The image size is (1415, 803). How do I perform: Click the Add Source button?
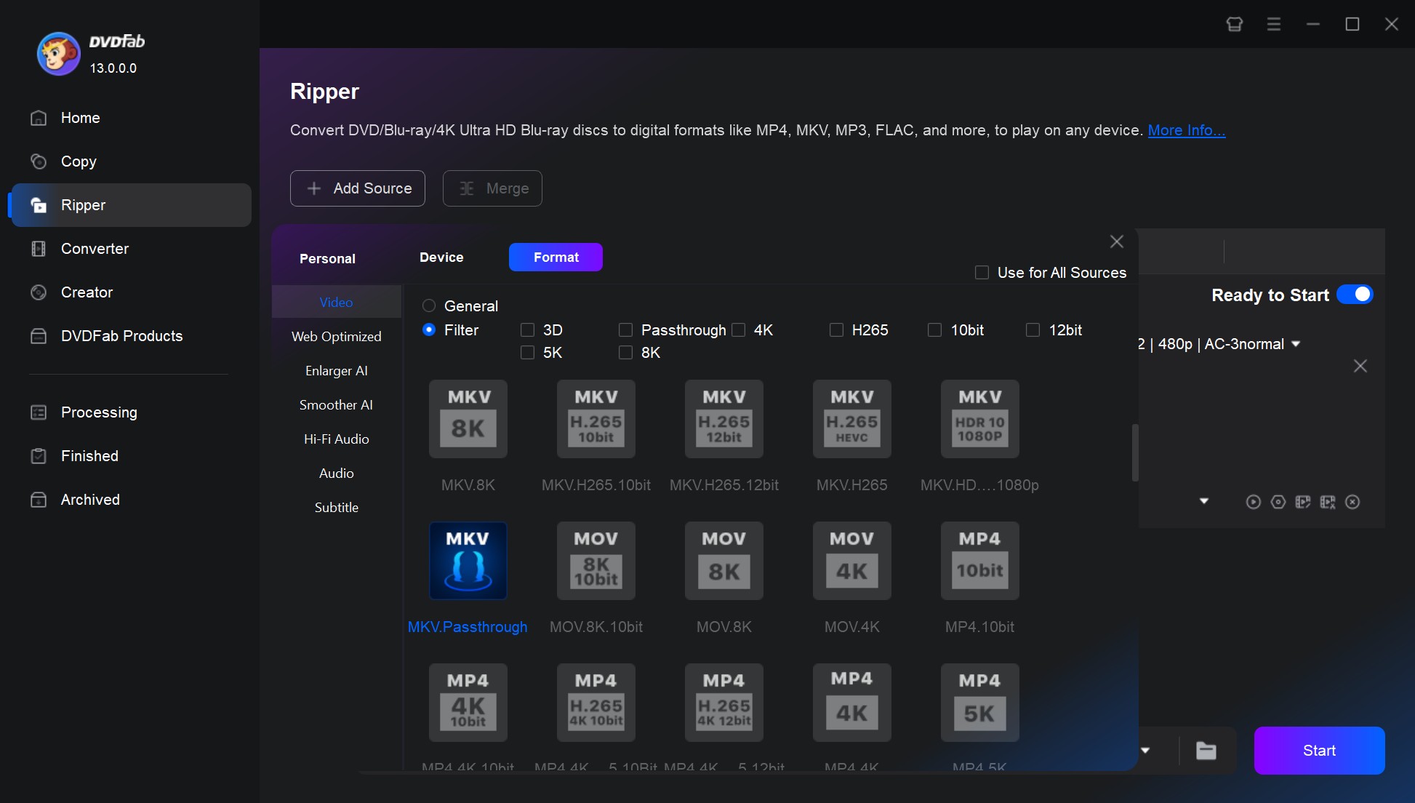(x=358, y=188)
